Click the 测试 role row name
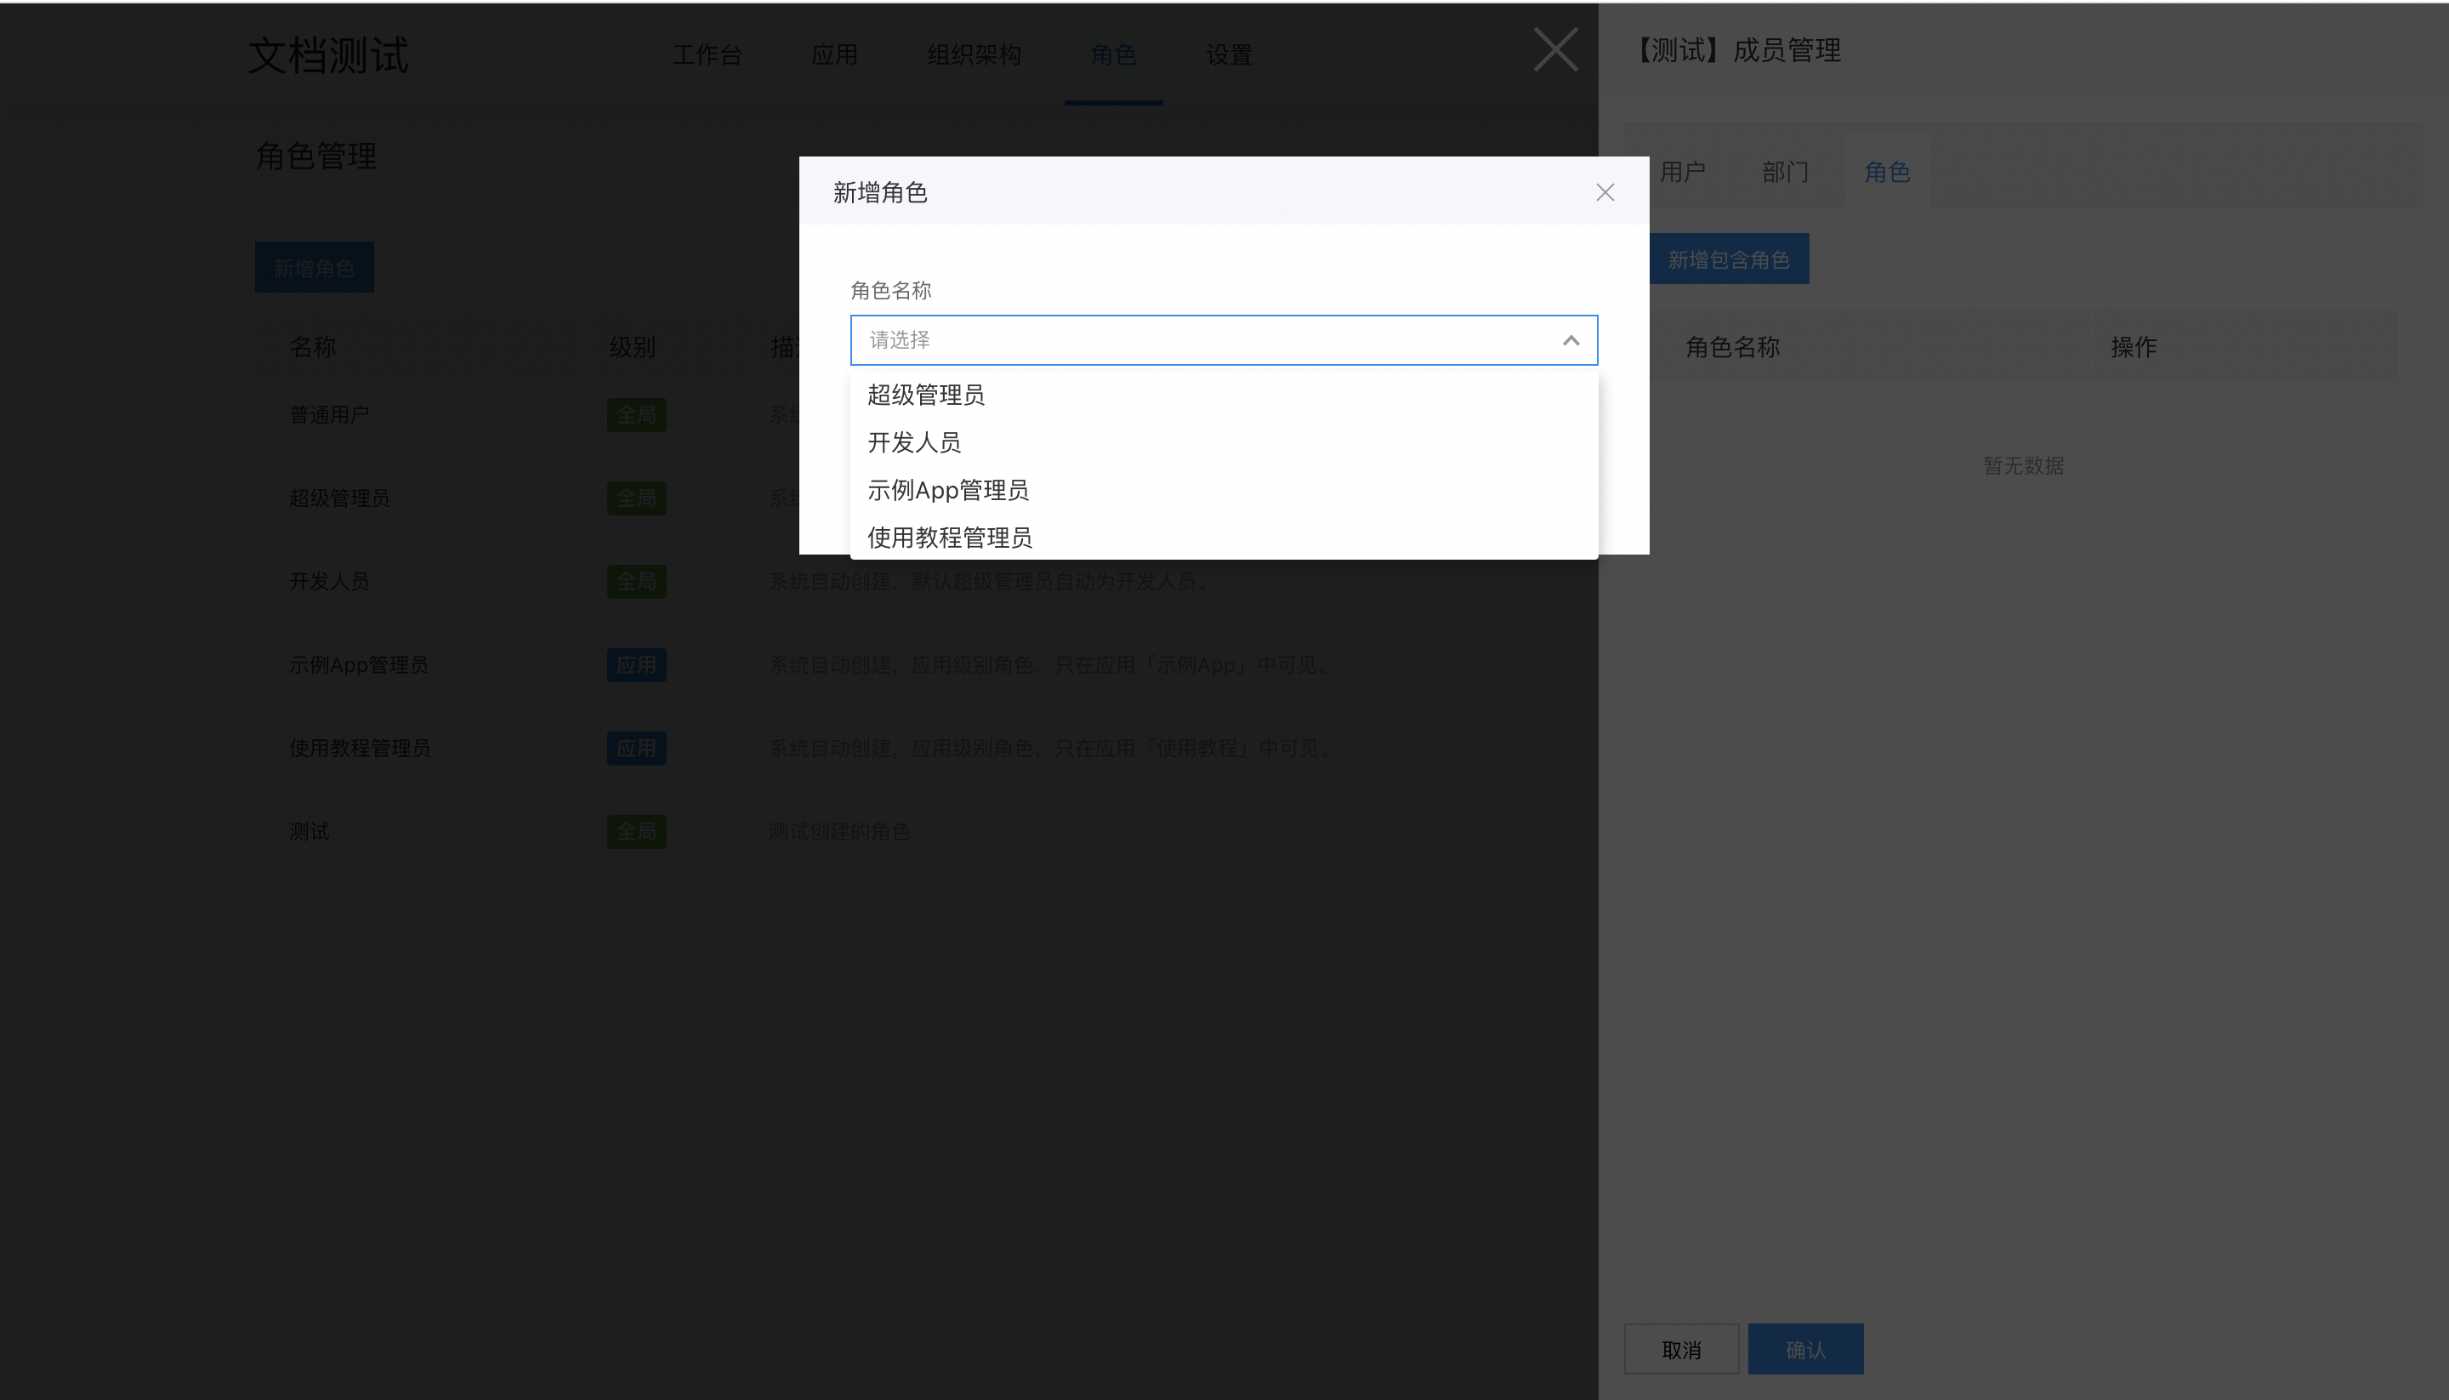2449x1400 pixels. click(310, 832)
